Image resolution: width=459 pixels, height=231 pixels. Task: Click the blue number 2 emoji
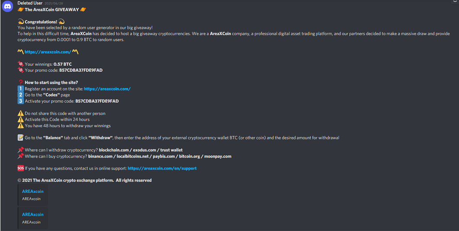tap(20, 95)
